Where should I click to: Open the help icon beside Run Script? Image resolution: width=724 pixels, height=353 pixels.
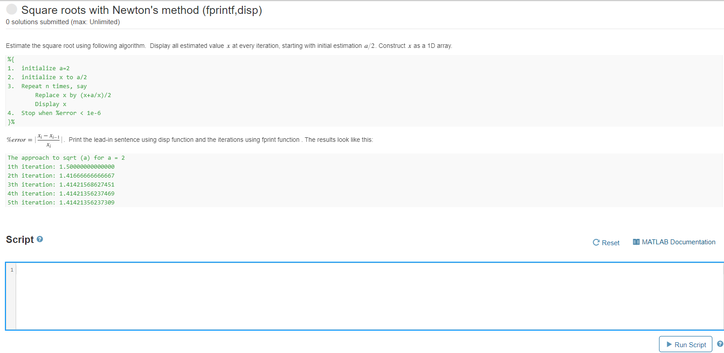coord(720,344)
